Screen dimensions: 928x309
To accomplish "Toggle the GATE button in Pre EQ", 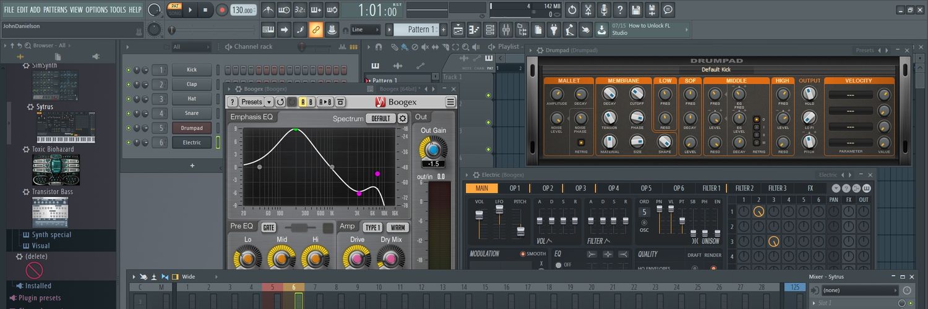I will [x=269, y=227].
